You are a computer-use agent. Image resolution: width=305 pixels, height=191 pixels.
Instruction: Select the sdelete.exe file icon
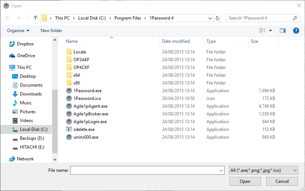click(x=69, y=129)
